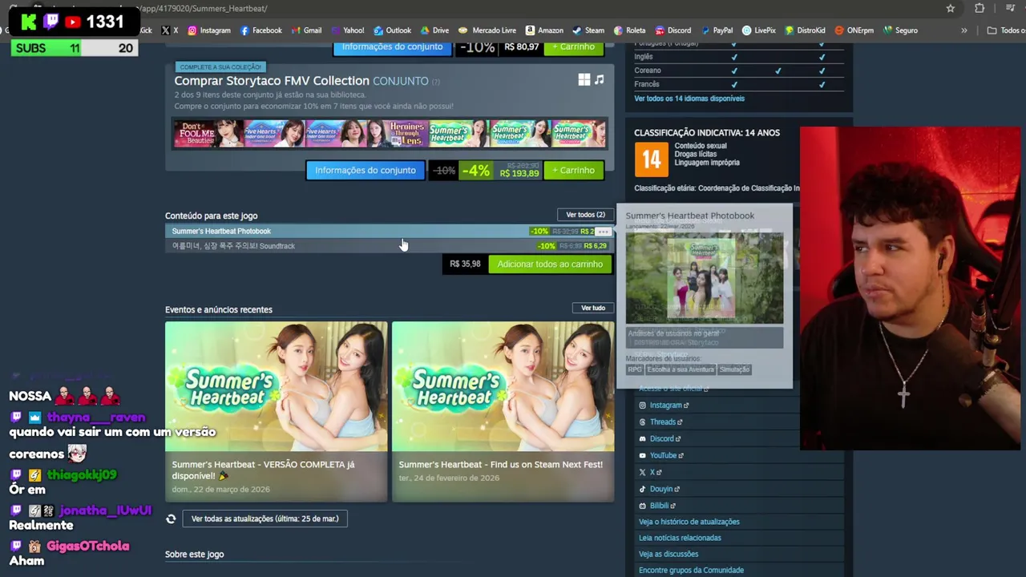Open the Amazon bookmark
This screenshot has height=577, width=1026.
(x=544, y=30)
